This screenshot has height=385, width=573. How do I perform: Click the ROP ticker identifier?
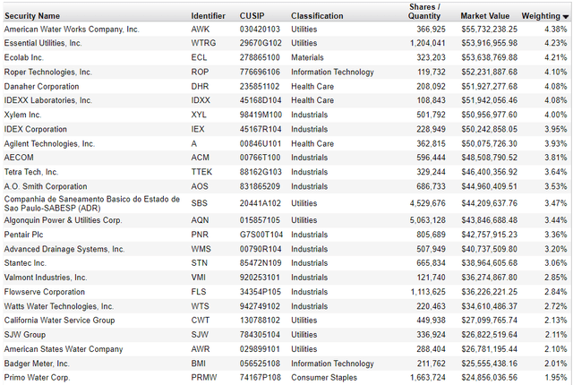click(x=200, y=72)
